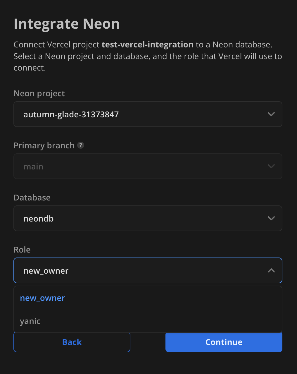Click the Integrate Neon heading
297x374 pixels.
tap(67, 24)
